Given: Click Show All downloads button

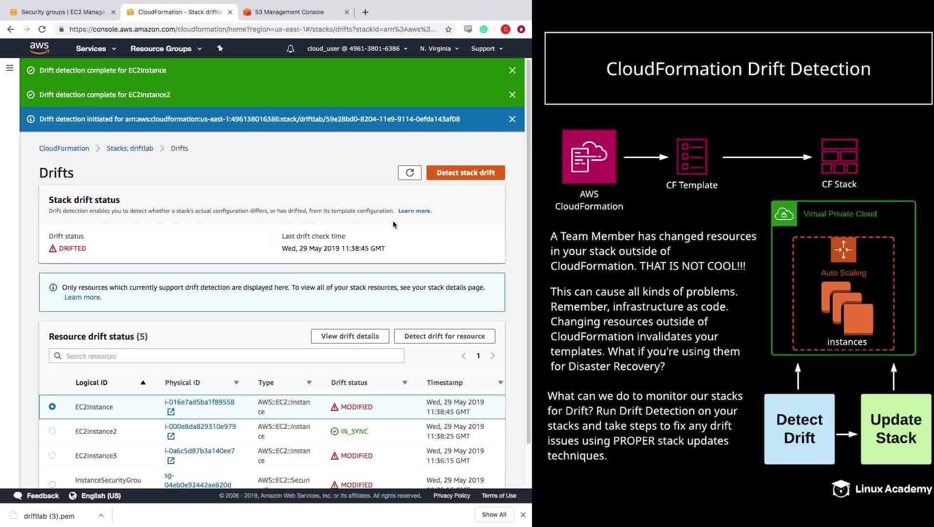Looking at the screenshot, I should coord(494,514).
